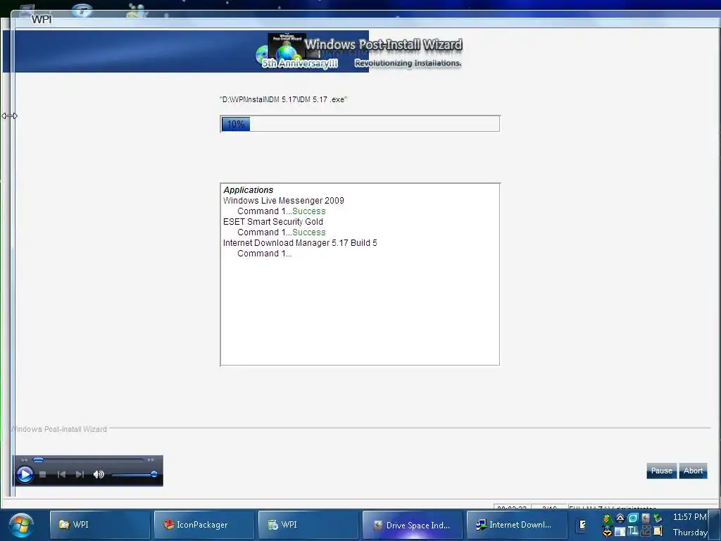Click the portrait picture tray icon
Viewport: 721px width, 541px height.
[x=646, y=518]
